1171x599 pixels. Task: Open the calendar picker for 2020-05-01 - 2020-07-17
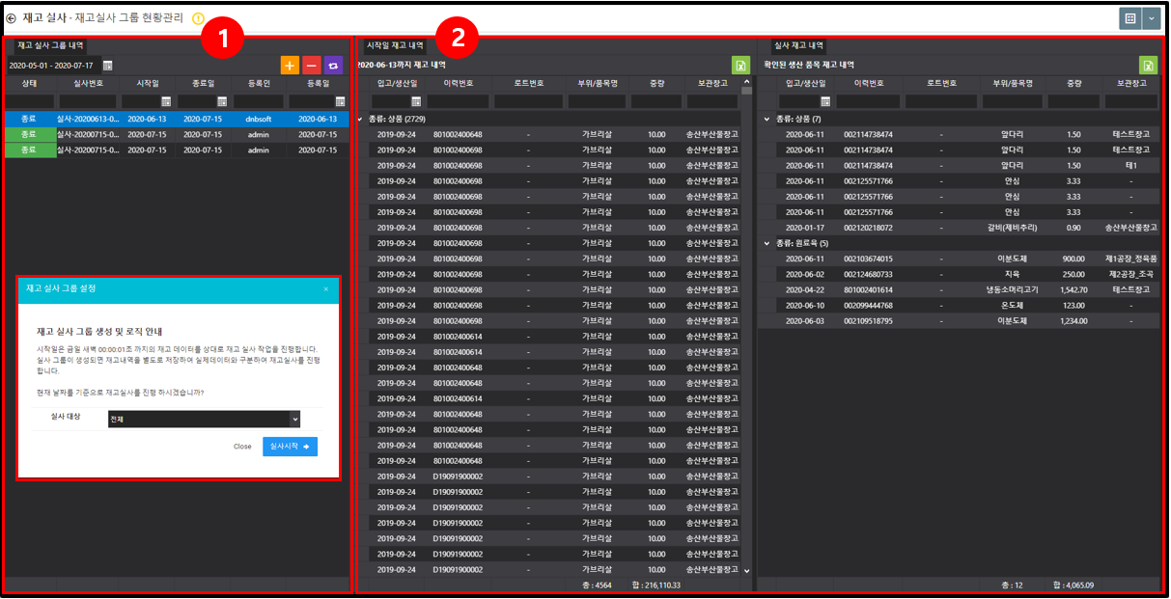coord(108,65)
